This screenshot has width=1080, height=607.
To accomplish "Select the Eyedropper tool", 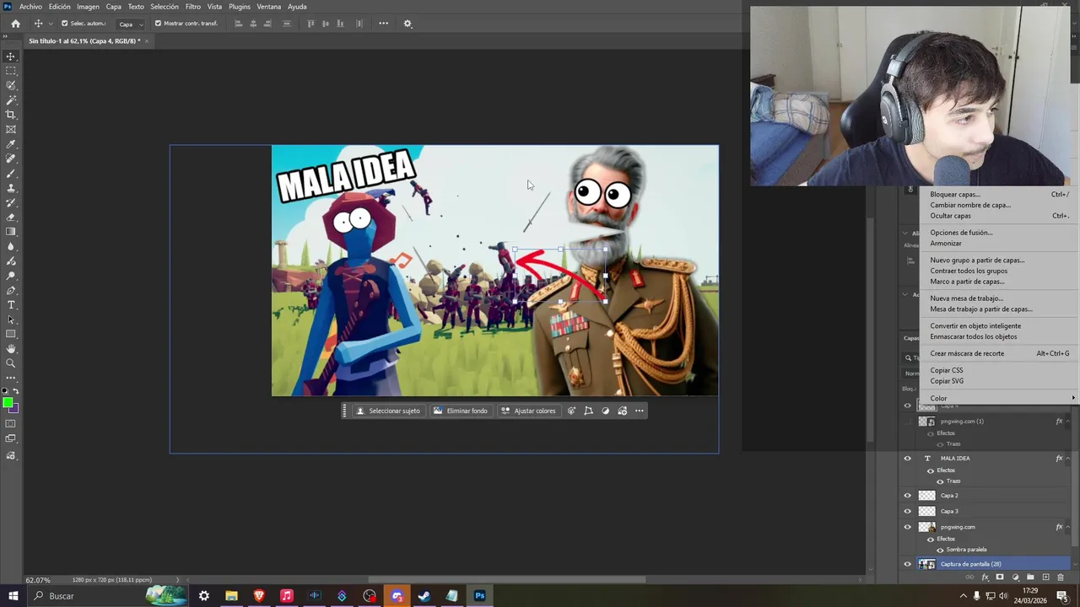I will pyautogui.click(x=11, y=144).
